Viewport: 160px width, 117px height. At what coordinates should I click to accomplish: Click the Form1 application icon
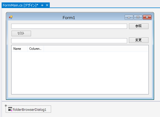(11, 17)
